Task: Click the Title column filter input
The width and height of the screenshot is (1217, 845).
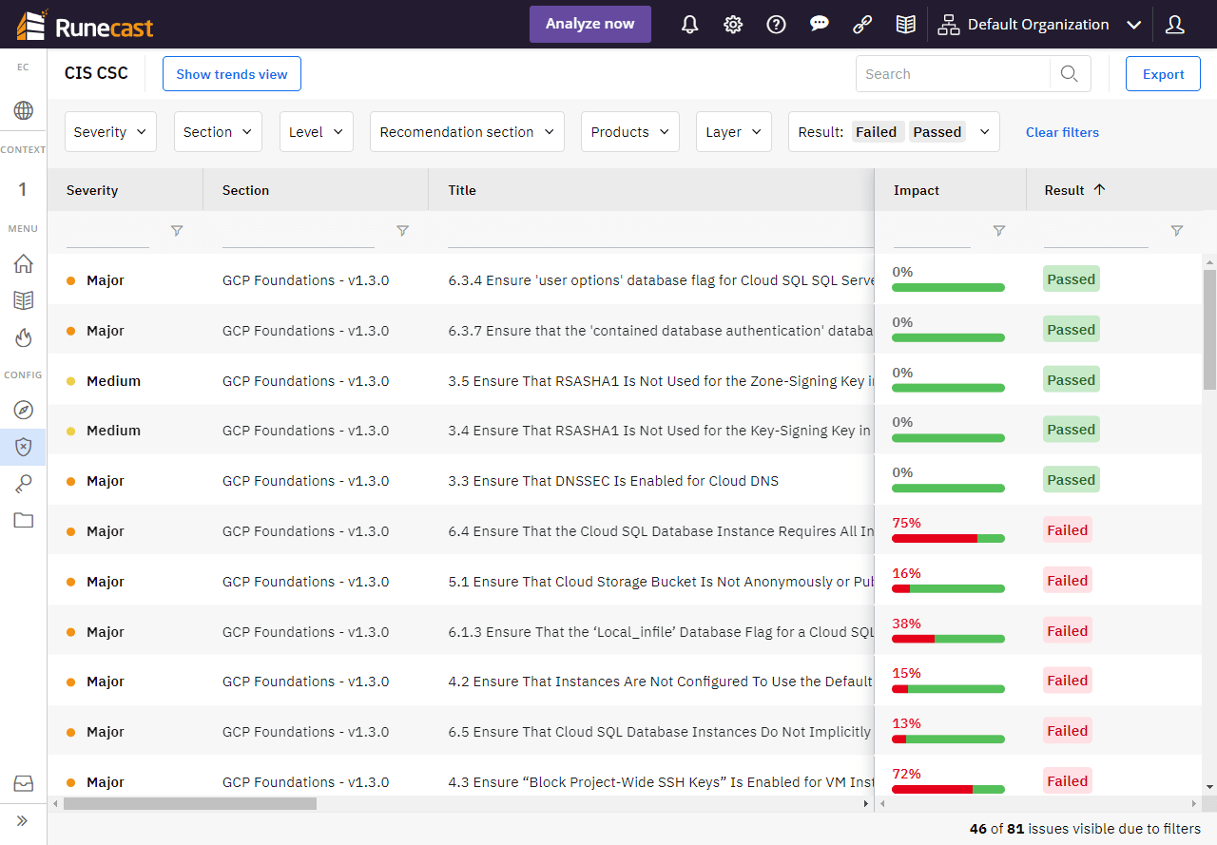Action: 661,231
